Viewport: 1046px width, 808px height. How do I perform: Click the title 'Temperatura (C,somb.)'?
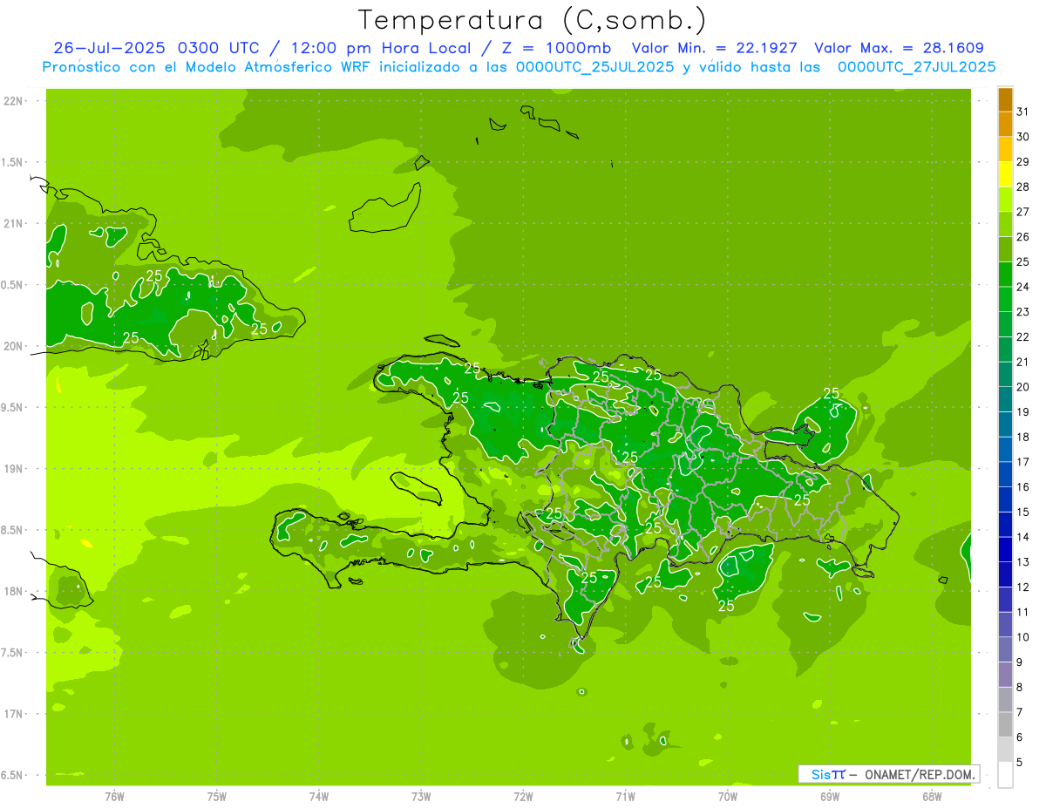pos(533,19)
